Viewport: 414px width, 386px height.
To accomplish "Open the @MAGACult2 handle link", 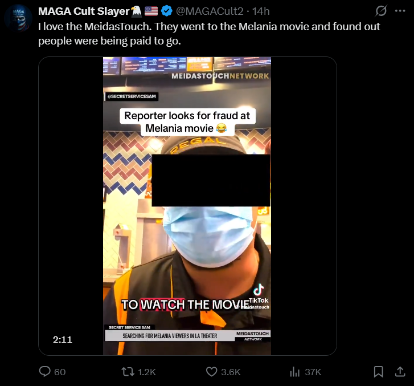I will click(x=210, y=11).
